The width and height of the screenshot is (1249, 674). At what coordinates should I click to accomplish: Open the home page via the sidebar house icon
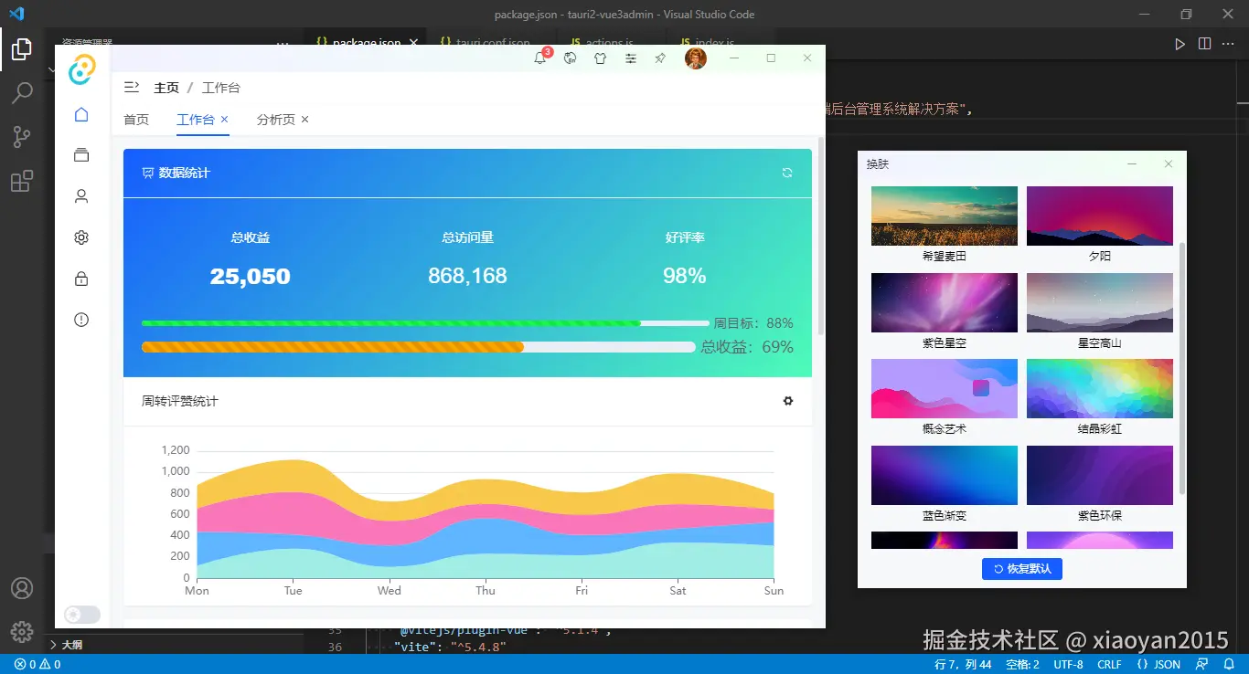(x=80, y=113)
